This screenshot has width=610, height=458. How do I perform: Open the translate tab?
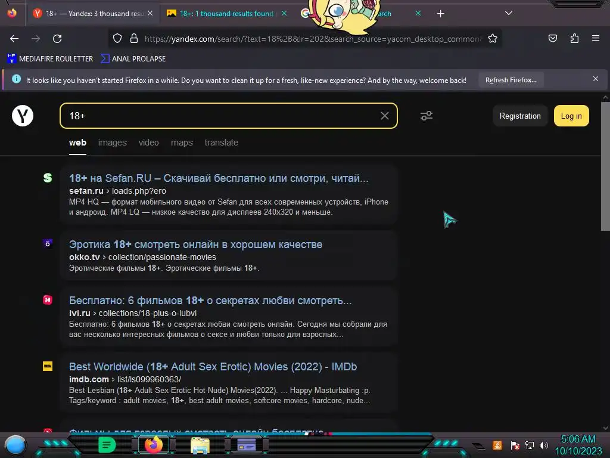[x=222, y=143]
